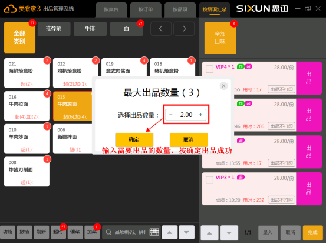
Task: Click 取消 in the quantity dialog
Action: click(189, 140)
